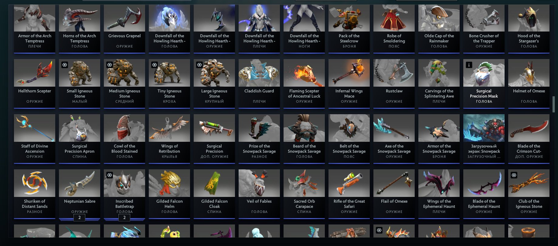Select the Robe of Smoldering belt item

394,29
